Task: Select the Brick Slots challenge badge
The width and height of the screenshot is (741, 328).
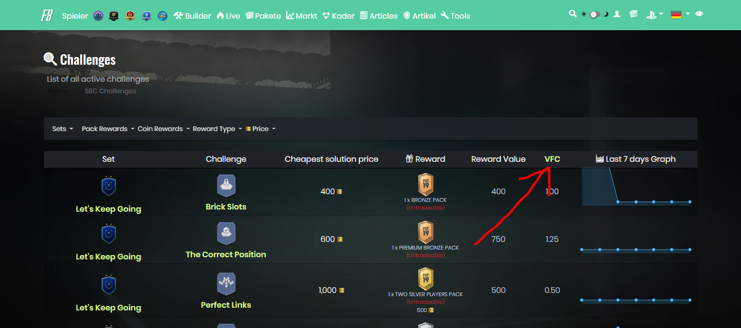Action: click(x=226, y=185)
